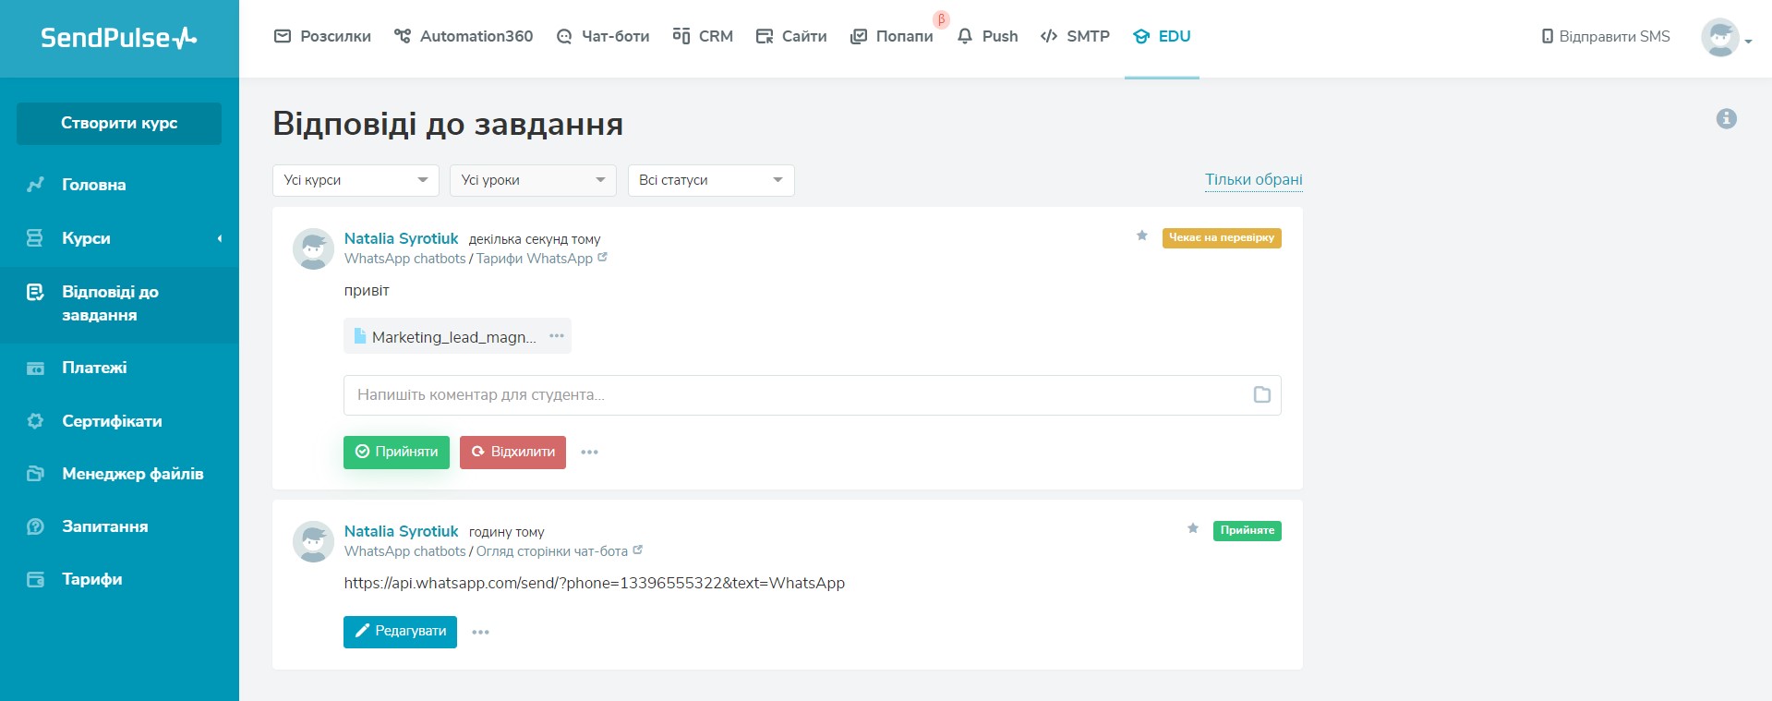Click the Відхилити button
This screenshot has width=1772, height=701.
512,453
